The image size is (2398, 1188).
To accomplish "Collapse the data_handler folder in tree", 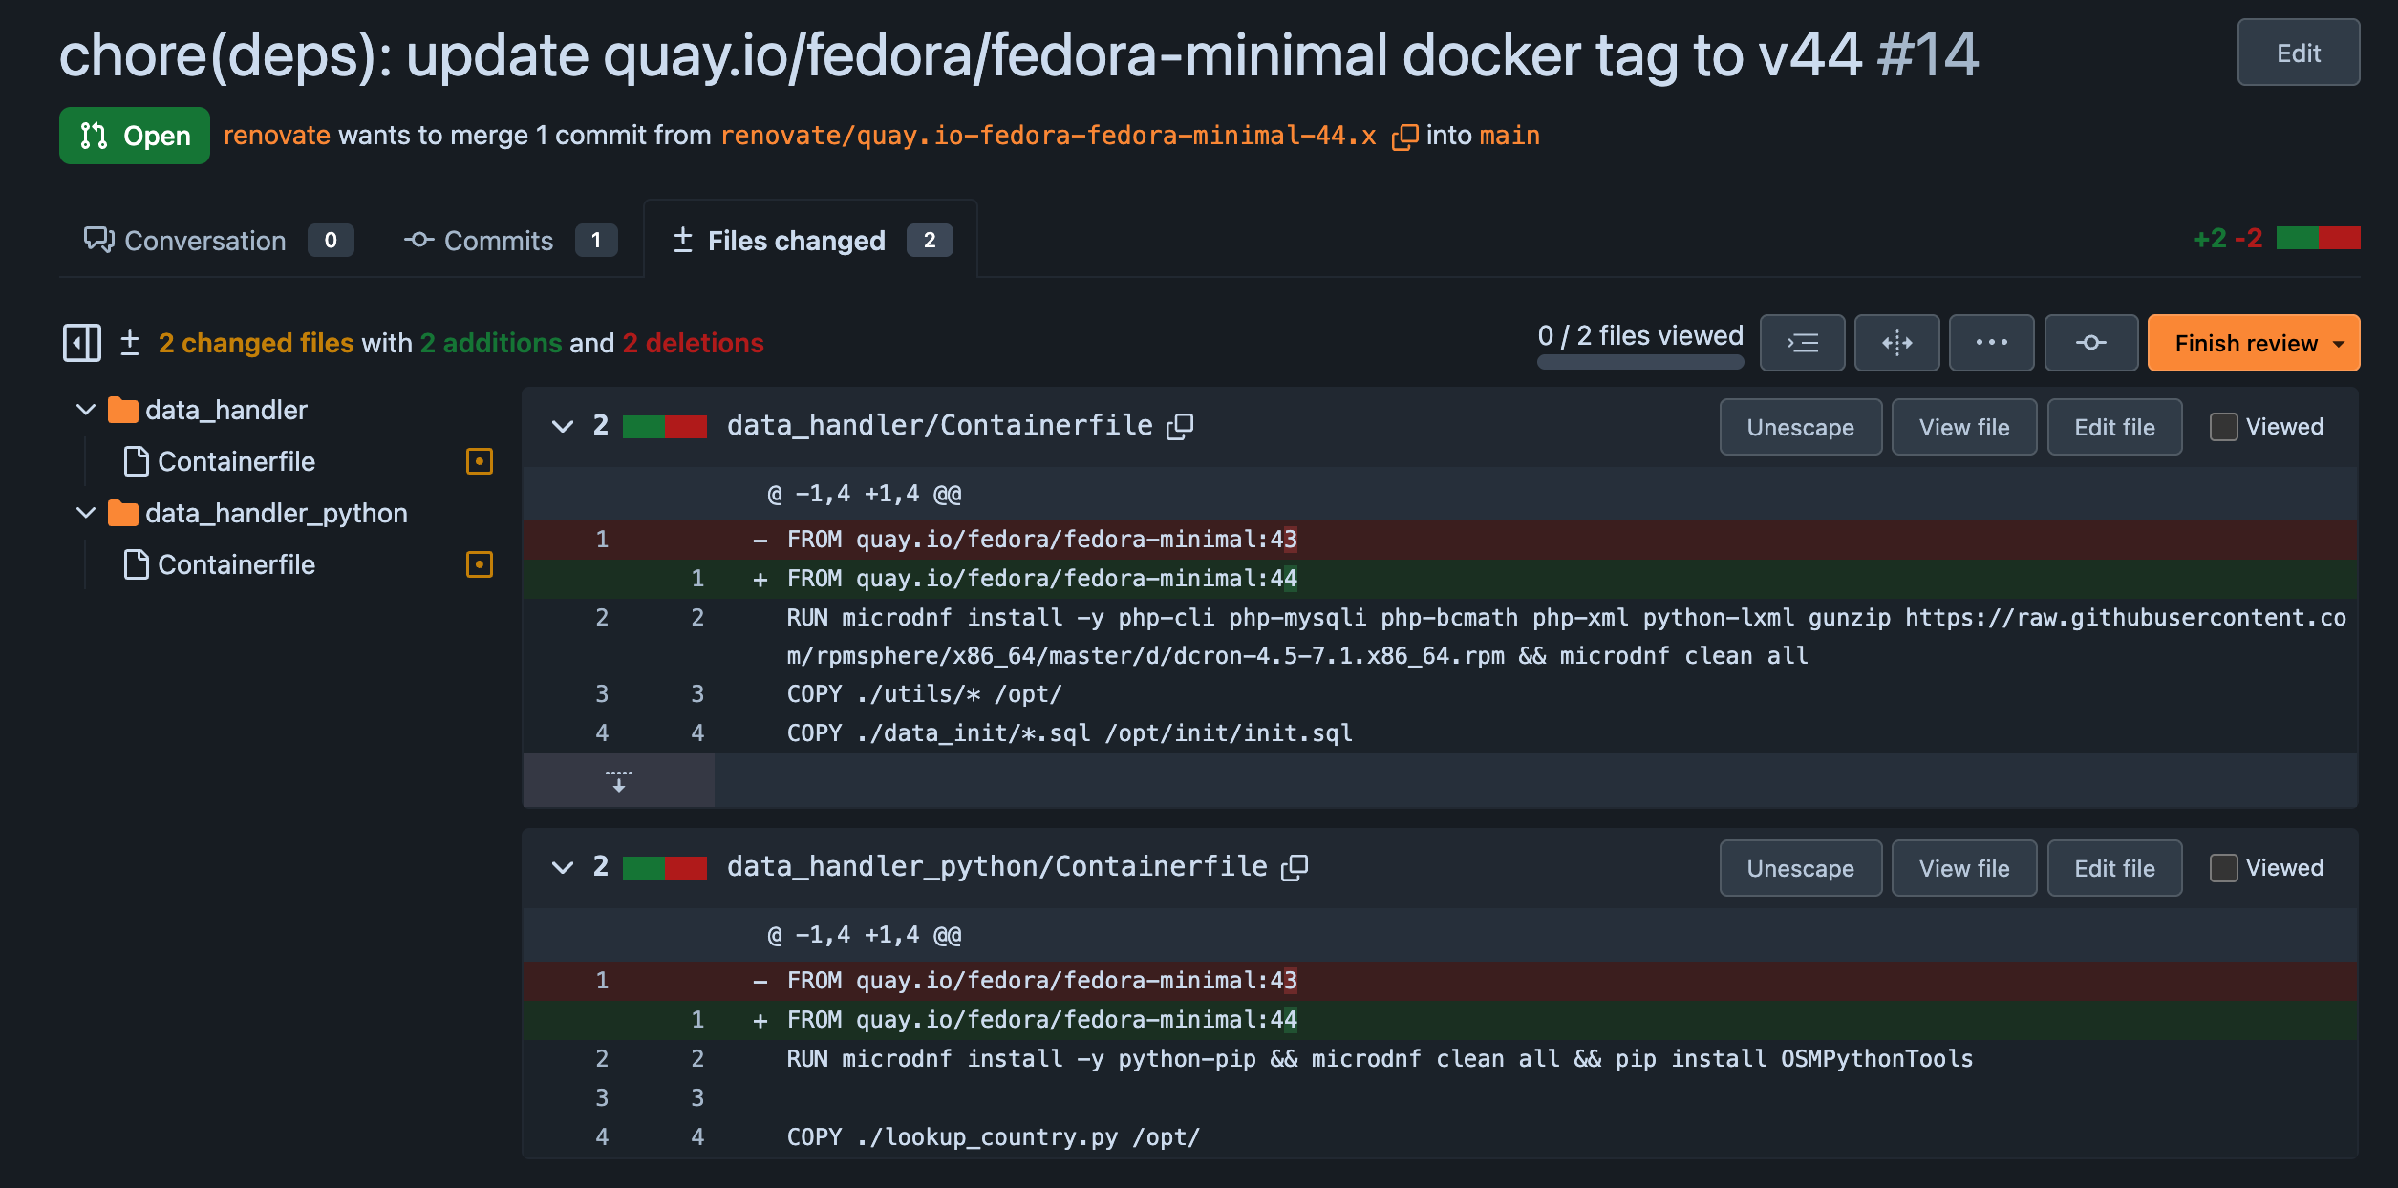I will coord(86,410).
